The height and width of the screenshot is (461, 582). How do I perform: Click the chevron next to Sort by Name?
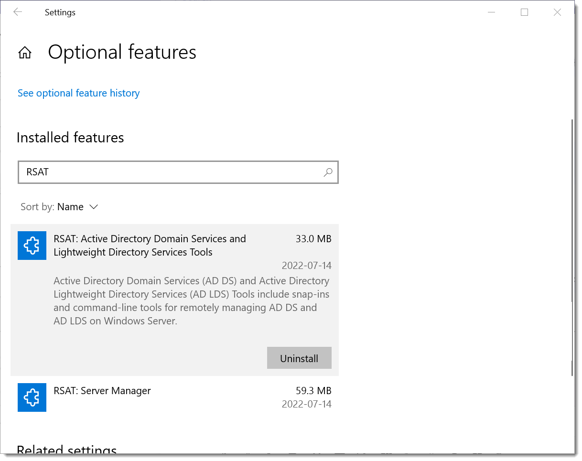pyautogui.click(x=94, y=207)
